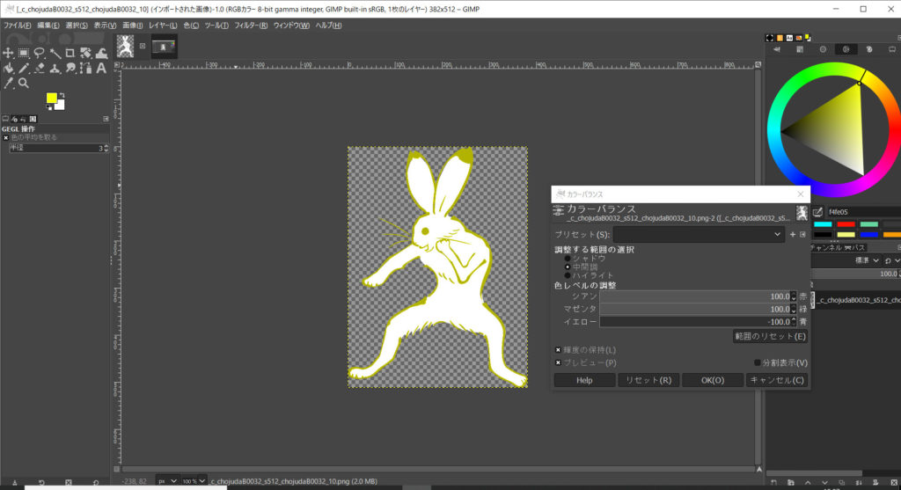Select the color wheel selector tab
The width and height of the screenshot is (901, 490).
point(846,49)
